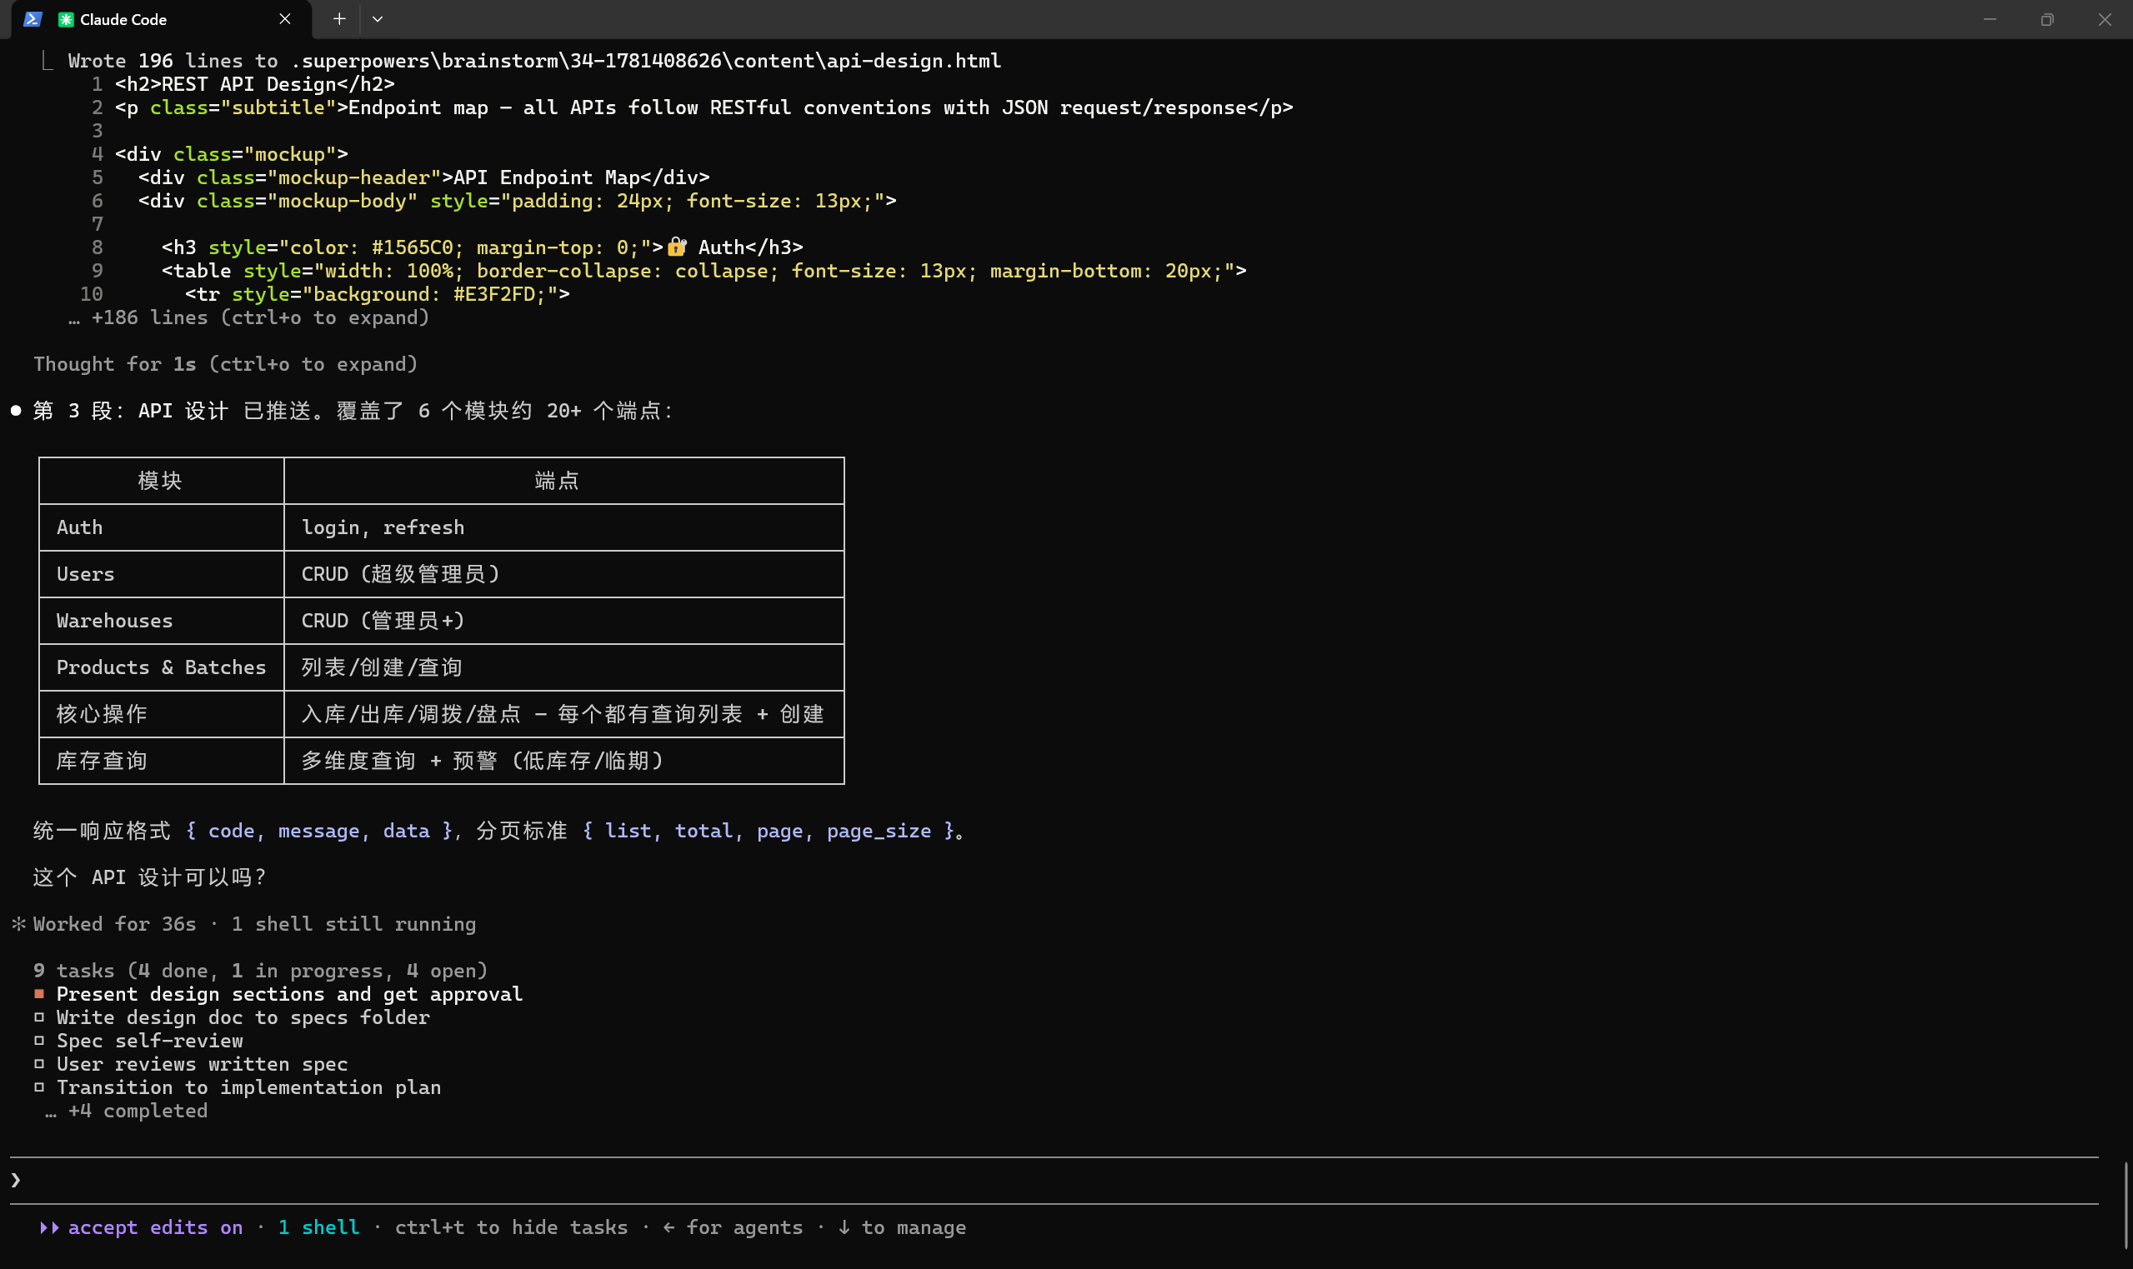Expand the new tab profile dropdown

click(377, 19)
